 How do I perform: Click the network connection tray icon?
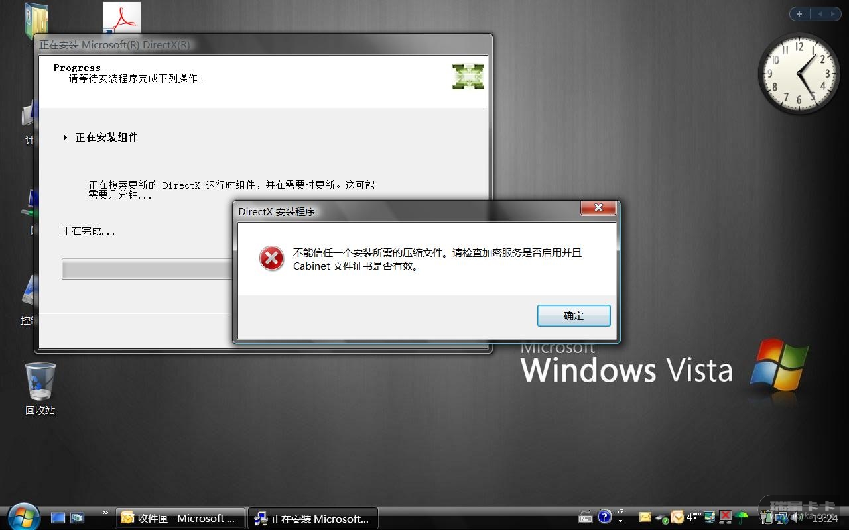tap(783, 518)
